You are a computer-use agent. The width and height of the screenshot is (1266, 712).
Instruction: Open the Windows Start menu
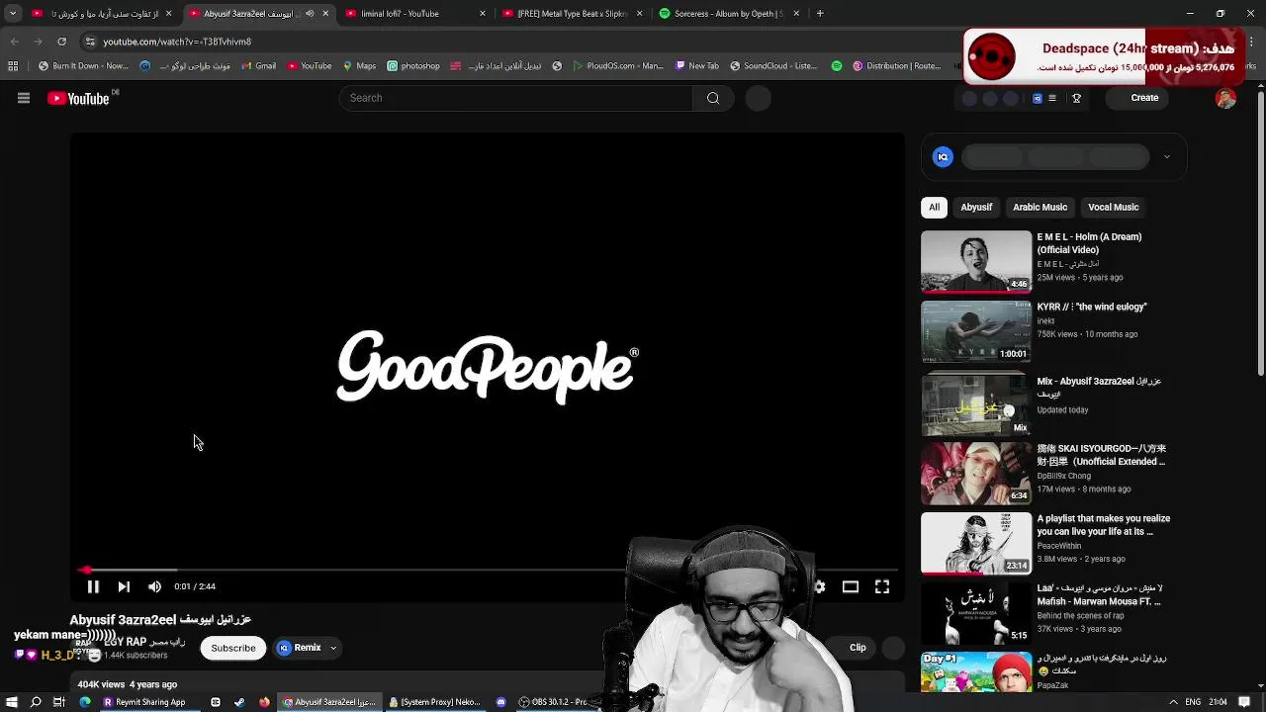[12, 702]
